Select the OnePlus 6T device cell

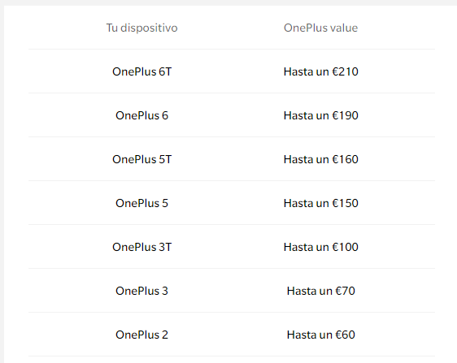(x=142, y=71)
